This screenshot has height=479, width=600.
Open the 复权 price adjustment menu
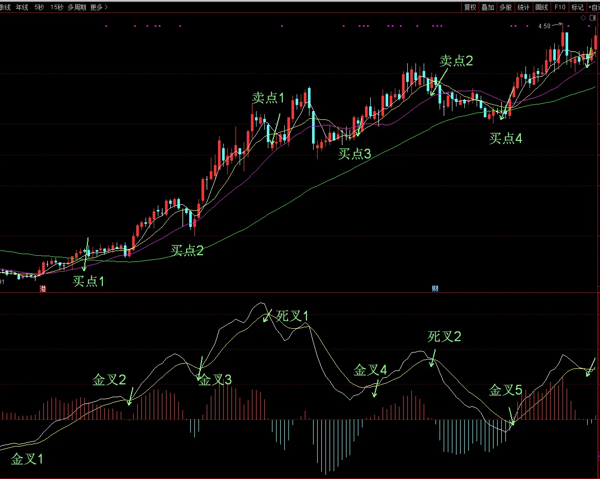click(470, 7)
